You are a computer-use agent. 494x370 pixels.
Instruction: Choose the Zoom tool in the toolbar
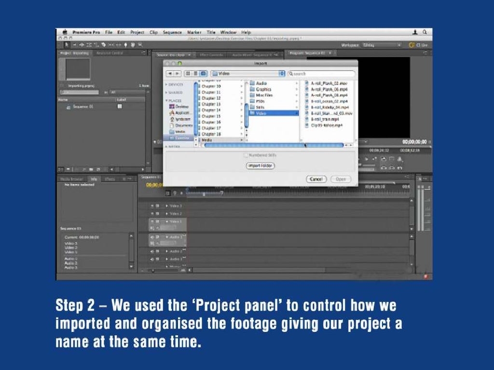point(140,45)
